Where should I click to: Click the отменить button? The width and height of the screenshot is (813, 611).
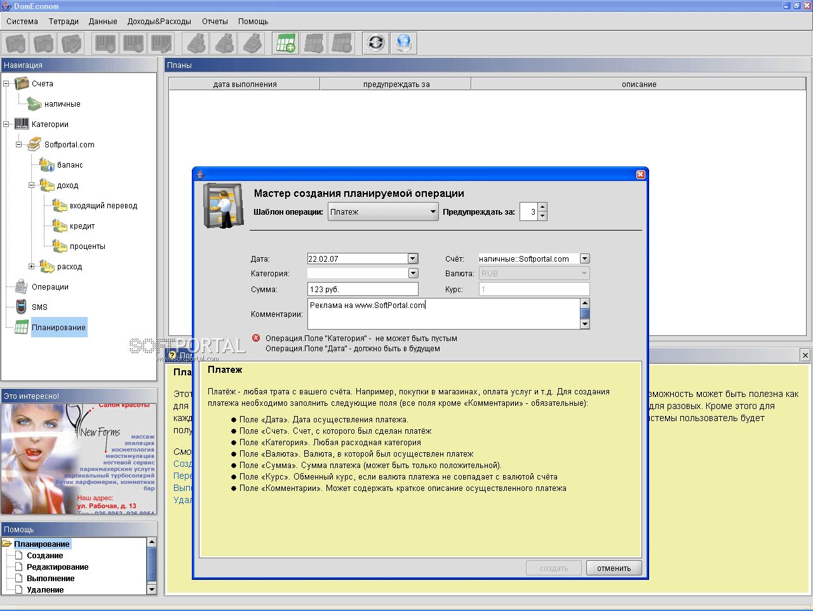pyautogui.click(x=614, y=568)
